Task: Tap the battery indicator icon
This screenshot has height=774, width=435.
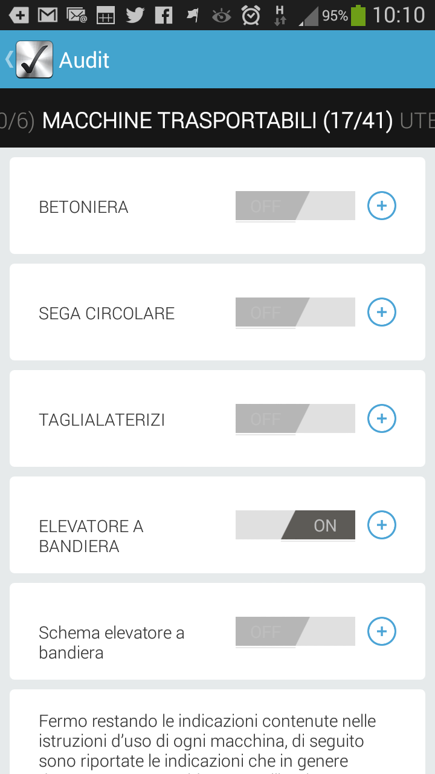Action: coord(358,15)
